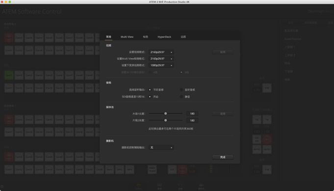334x191 pixels.
Task: Open the 设置Multi View视频格式 dropdown
Action: [161, 58]
